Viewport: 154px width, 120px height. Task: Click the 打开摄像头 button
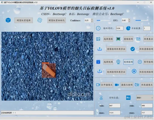(107, 85)
